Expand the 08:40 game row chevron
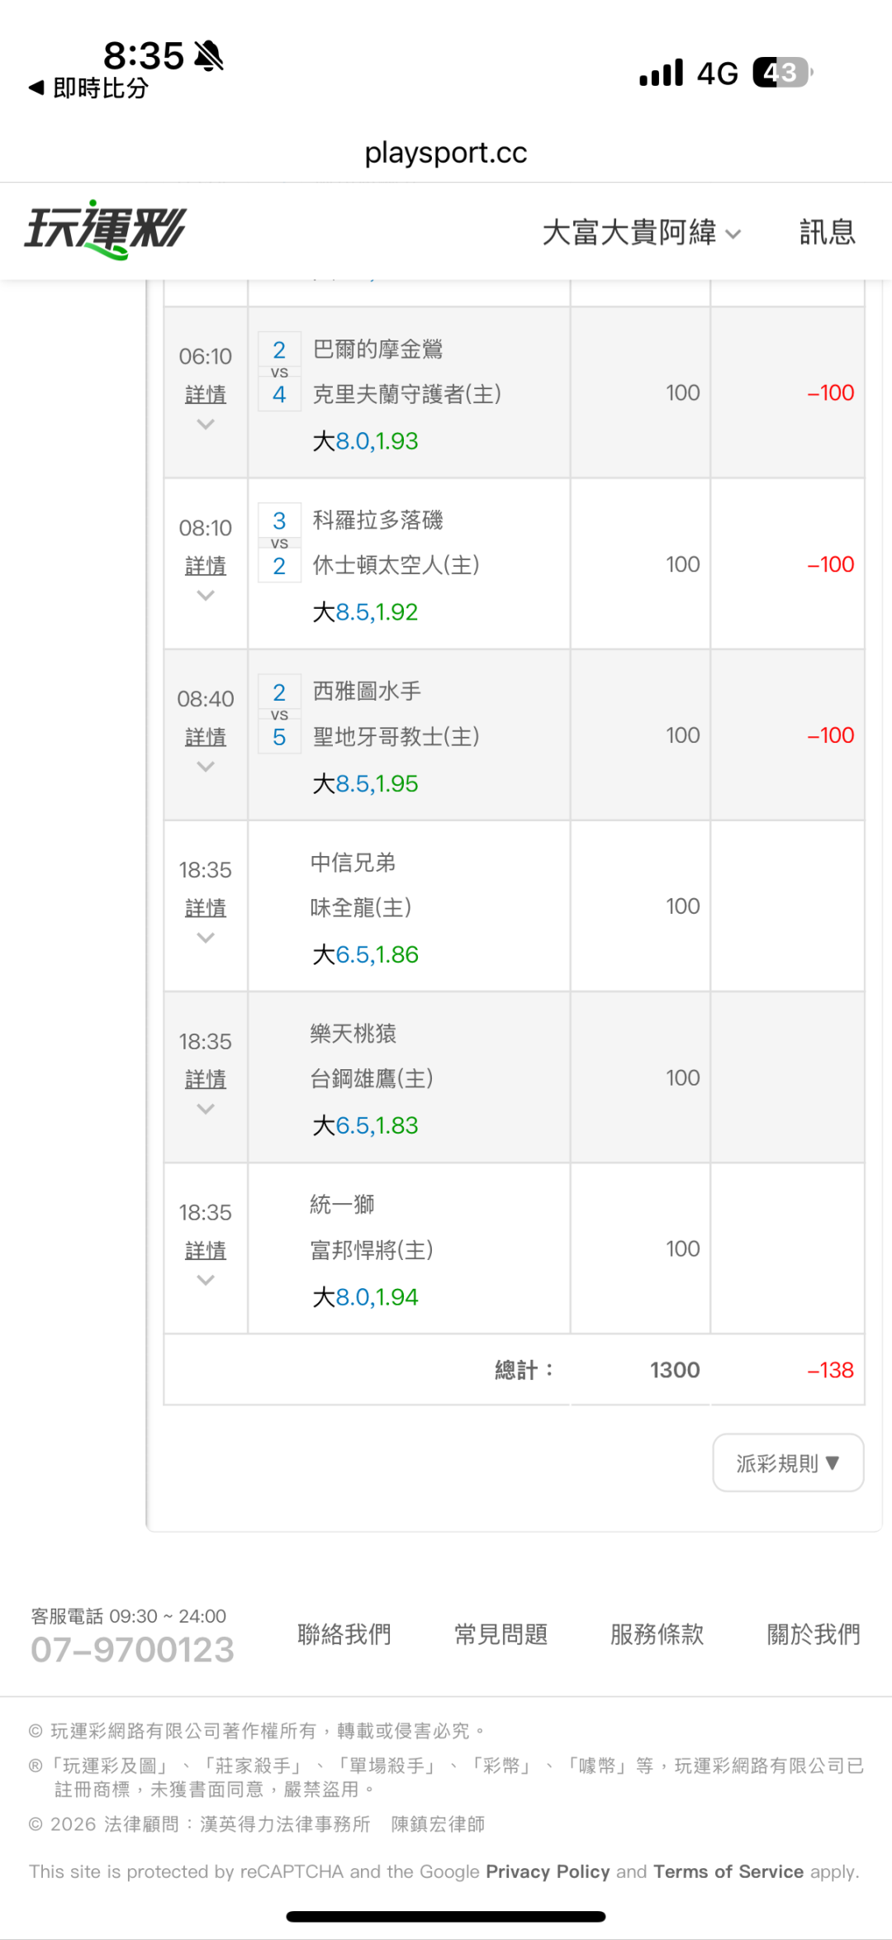This screenshot has width=892, height=1940. (x=206, y=767)
